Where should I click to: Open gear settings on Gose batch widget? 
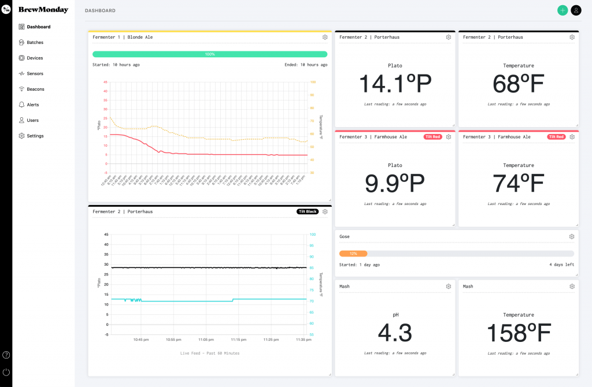pos(572,236)
